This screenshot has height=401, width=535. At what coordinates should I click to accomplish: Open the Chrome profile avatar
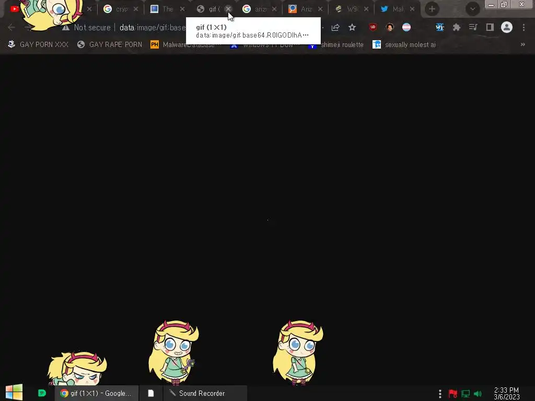click(x=507, y=27)
